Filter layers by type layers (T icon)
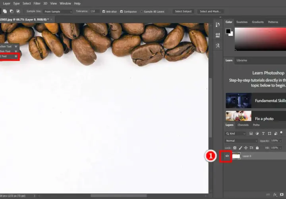This screenshot has height=199, width=286. pyautogui.click(x=263, y=134)
